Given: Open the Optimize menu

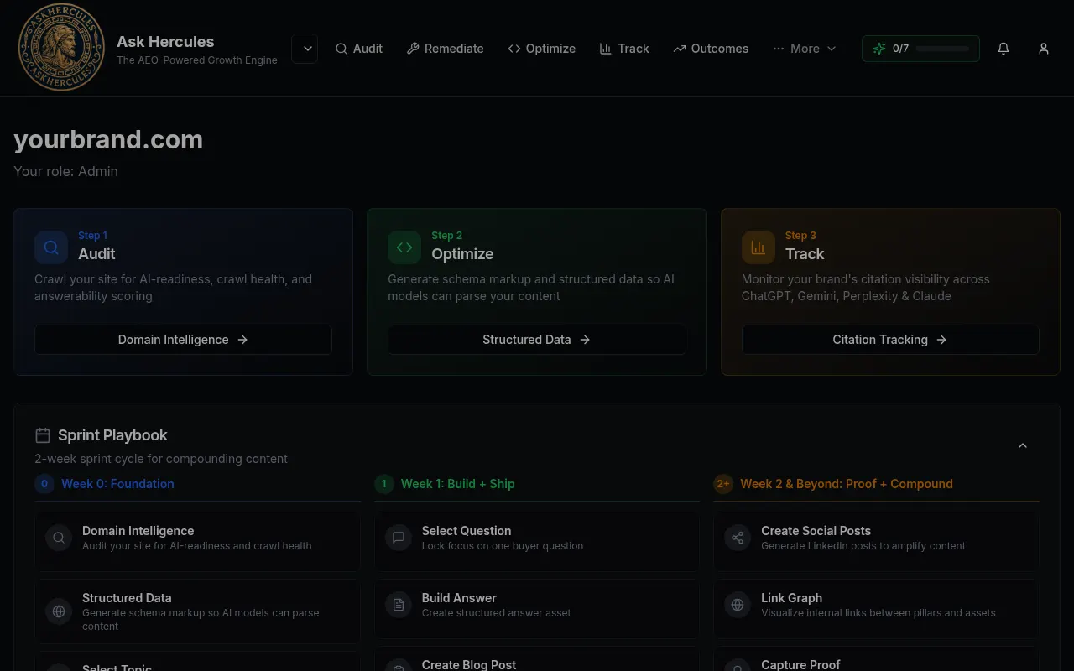Looking at the screenshot, I should (x=542, y=49).
